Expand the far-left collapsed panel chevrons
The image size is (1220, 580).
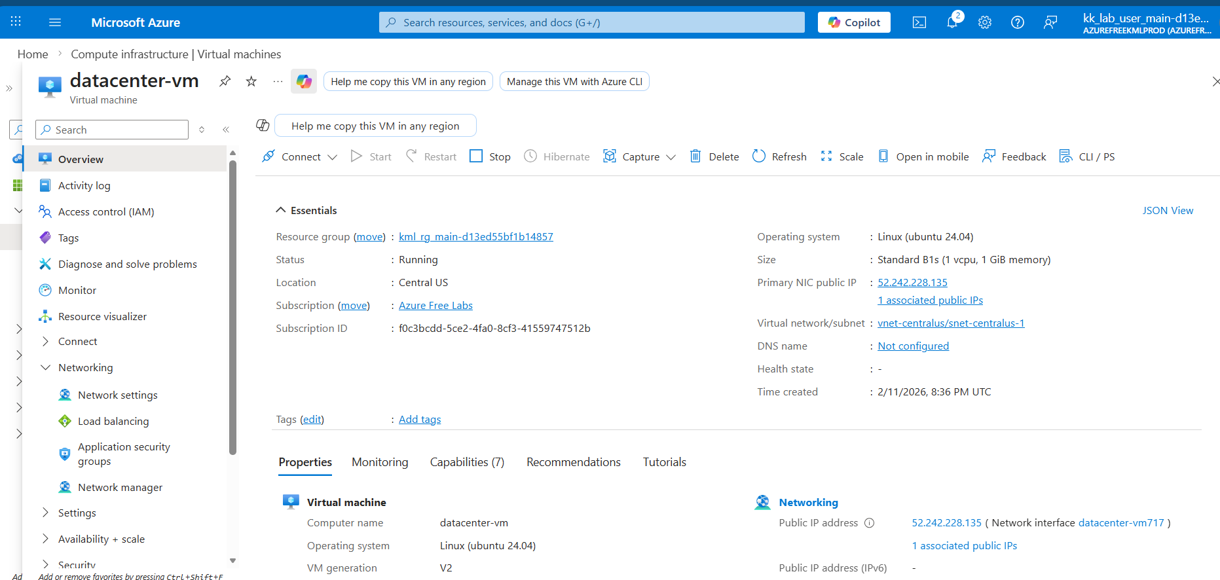(x=9, y=88)
